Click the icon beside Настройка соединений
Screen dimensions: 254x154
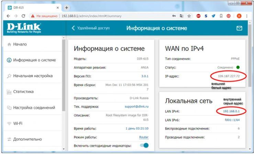(9, 107)
